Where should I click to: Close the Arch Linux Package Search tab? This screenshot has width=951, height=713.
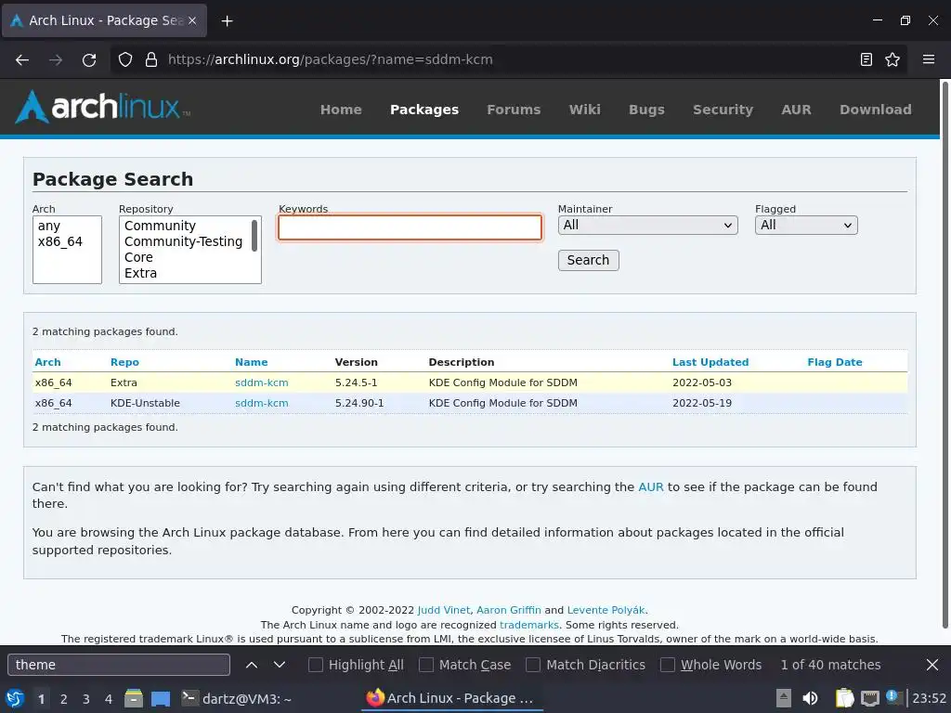point(192,20)
